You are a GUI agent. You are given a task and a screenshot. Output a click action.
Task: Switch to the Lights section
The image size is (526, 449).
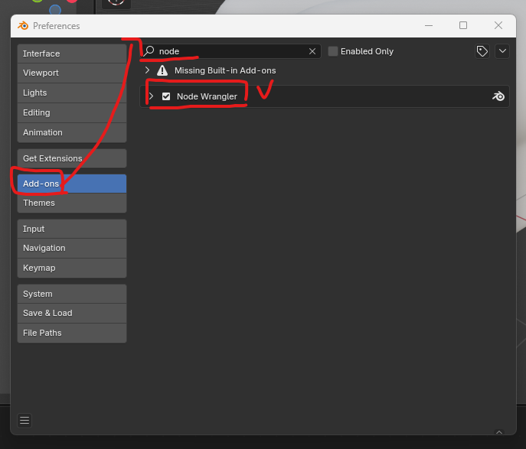tap(72, 93)
